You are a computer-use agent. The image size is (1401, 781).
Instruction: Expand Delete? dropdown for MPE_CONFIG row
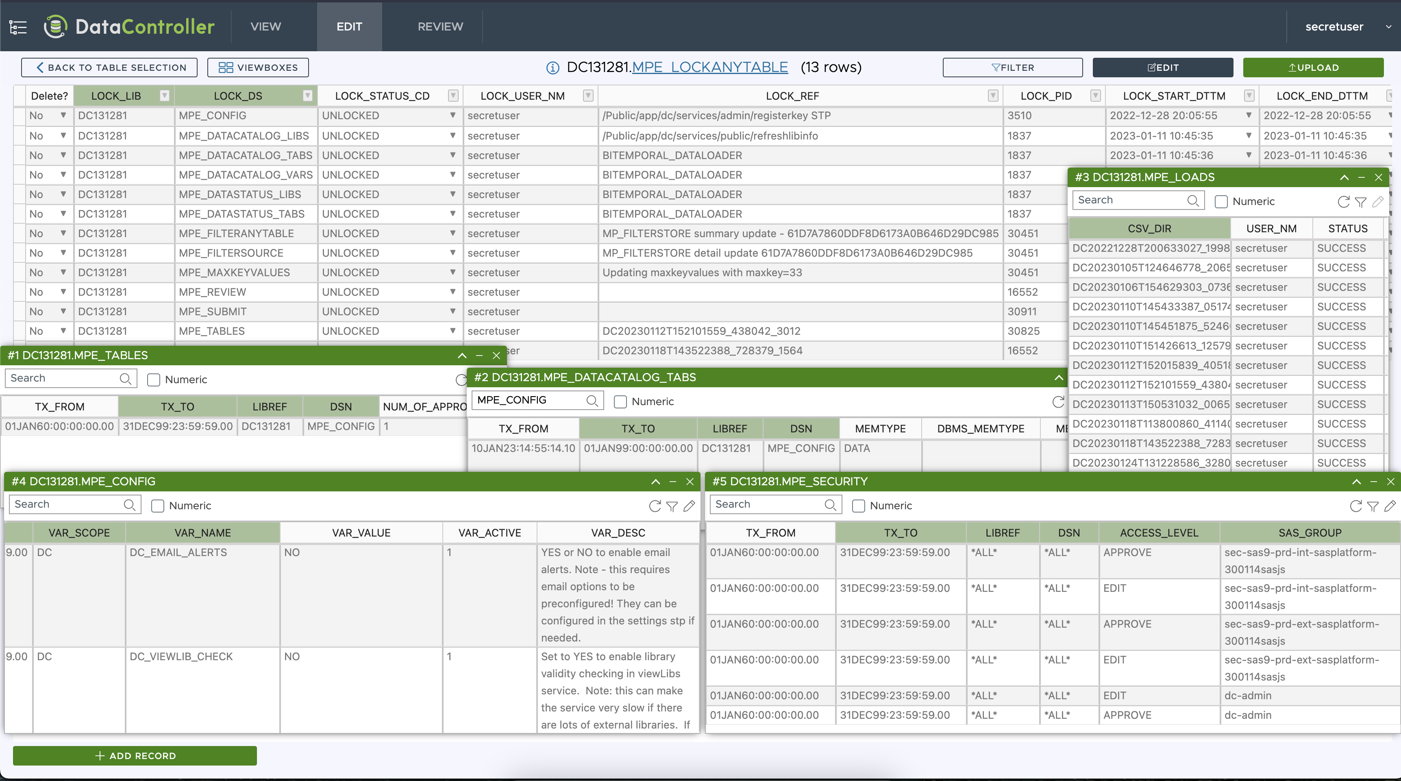63,116
